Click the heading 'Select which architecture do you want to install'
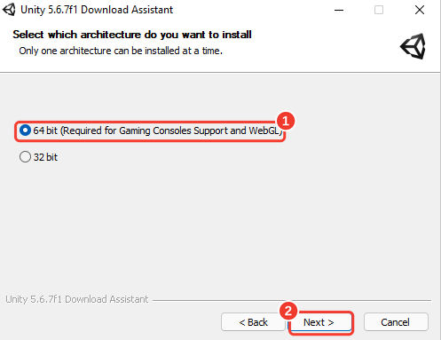This screenshot has height=340, width=441. [x=132, y=35]
